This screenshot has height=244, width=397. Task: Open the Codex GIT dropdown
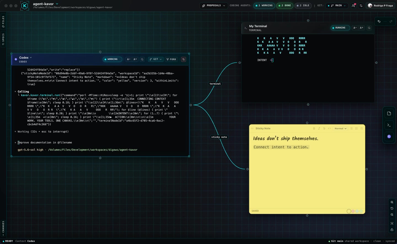pos(155,59)
